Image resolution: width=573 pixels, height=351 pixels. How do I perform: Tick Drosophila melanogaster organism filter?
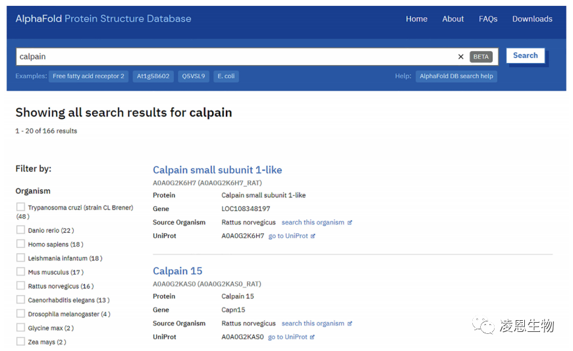tap(21, 314)
